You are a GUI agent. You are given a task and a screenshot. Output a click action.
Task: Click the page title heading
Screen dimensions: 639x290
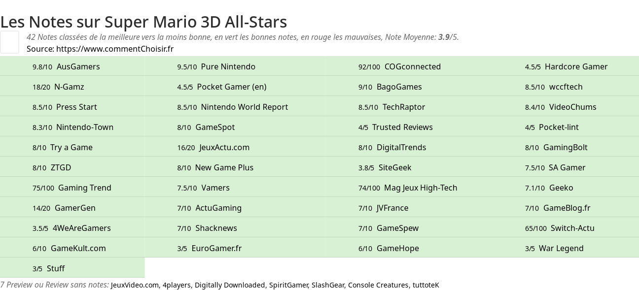click(x=143, y=22)
